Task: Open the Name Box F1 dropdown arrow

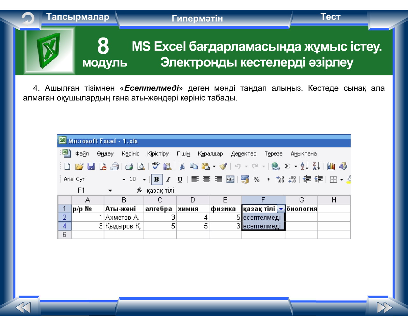Action: [x=110, y=191]
